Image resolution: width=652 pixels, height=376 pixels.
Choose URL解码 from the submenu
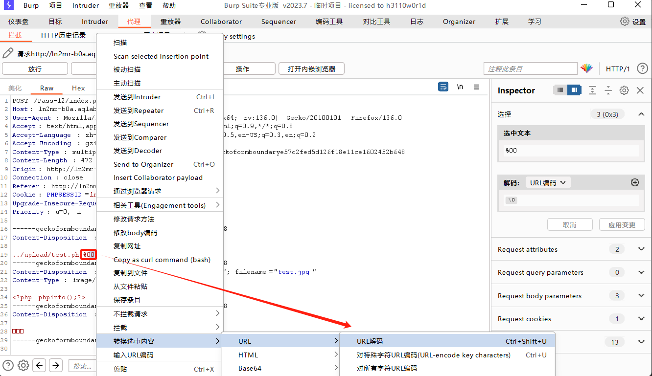click(447, 341)
